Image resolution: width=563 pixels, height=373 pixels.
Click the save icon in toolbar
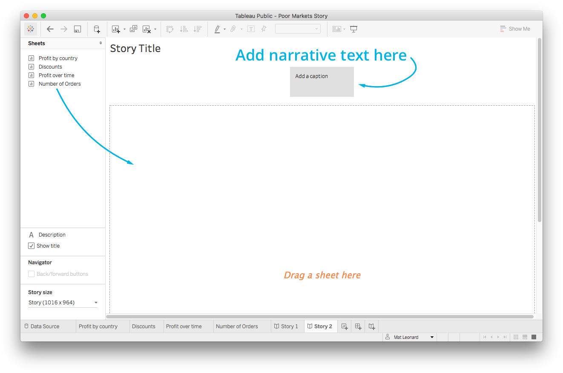tap(78, 29)
